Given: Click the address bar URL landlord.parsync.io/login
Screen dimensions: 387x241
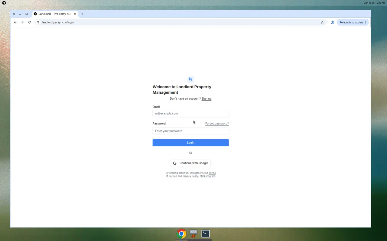Looking at the screenshot, I should point(58,22).
